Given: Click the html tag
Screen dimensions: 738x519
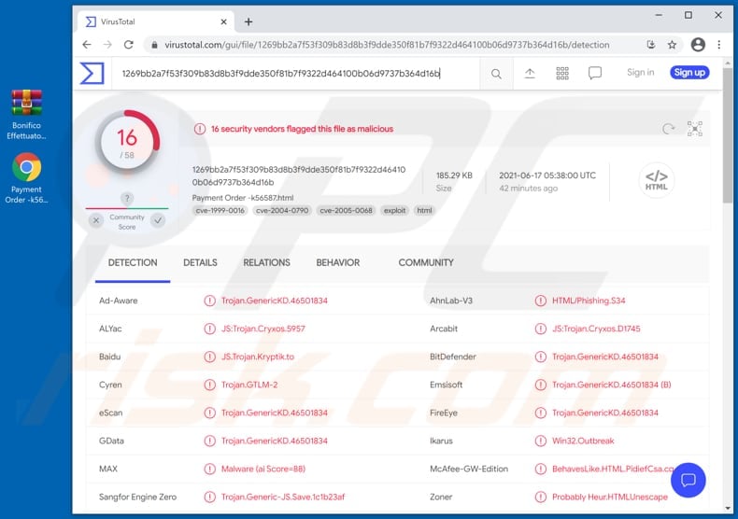Looking at the screenshot, I should 424,211.
